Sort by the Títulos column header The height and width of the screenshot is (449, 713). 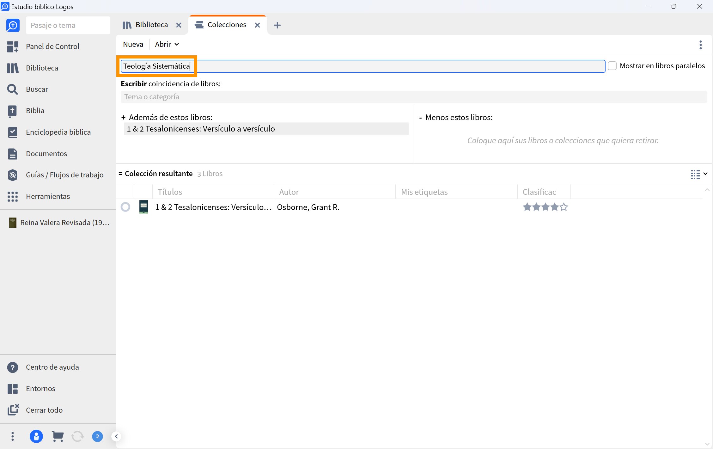213,192
